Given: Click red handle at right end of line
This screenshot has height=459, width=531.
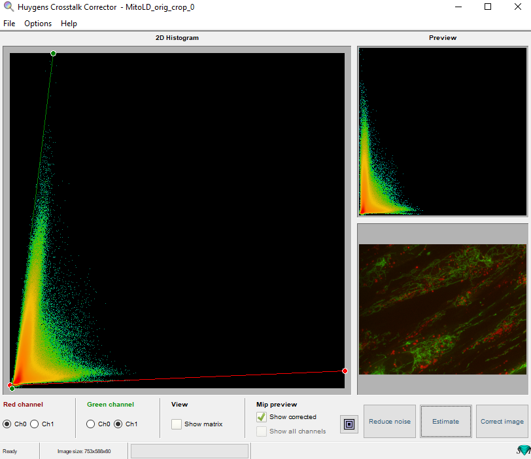Looking at the screenshot, I should point(345,371).
